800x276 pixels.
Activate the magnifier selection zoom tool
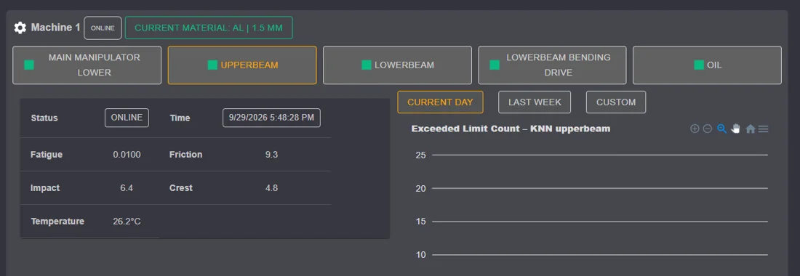pyautogui.click(x=721, y=129)
